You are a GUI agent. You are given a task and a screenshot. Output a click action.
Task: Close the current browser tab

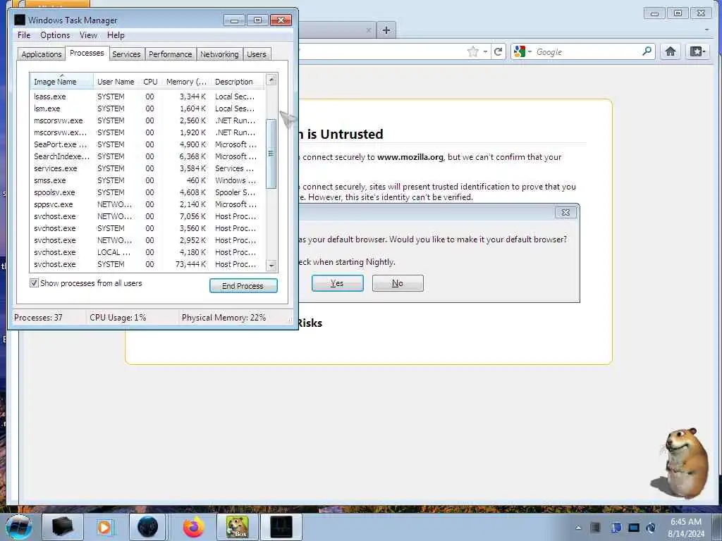pyautogui.click(x=368, y=30)
